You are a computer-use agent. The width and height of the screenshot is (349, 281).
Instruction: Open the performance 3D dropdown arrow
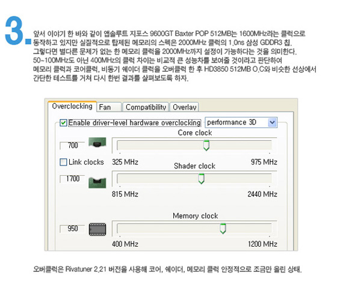click(272, 122)
